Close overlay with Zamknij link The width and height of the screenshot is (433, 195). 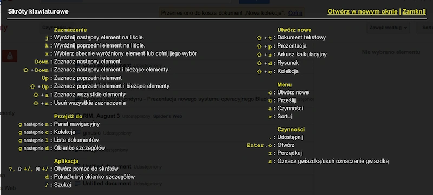[414, 11]
